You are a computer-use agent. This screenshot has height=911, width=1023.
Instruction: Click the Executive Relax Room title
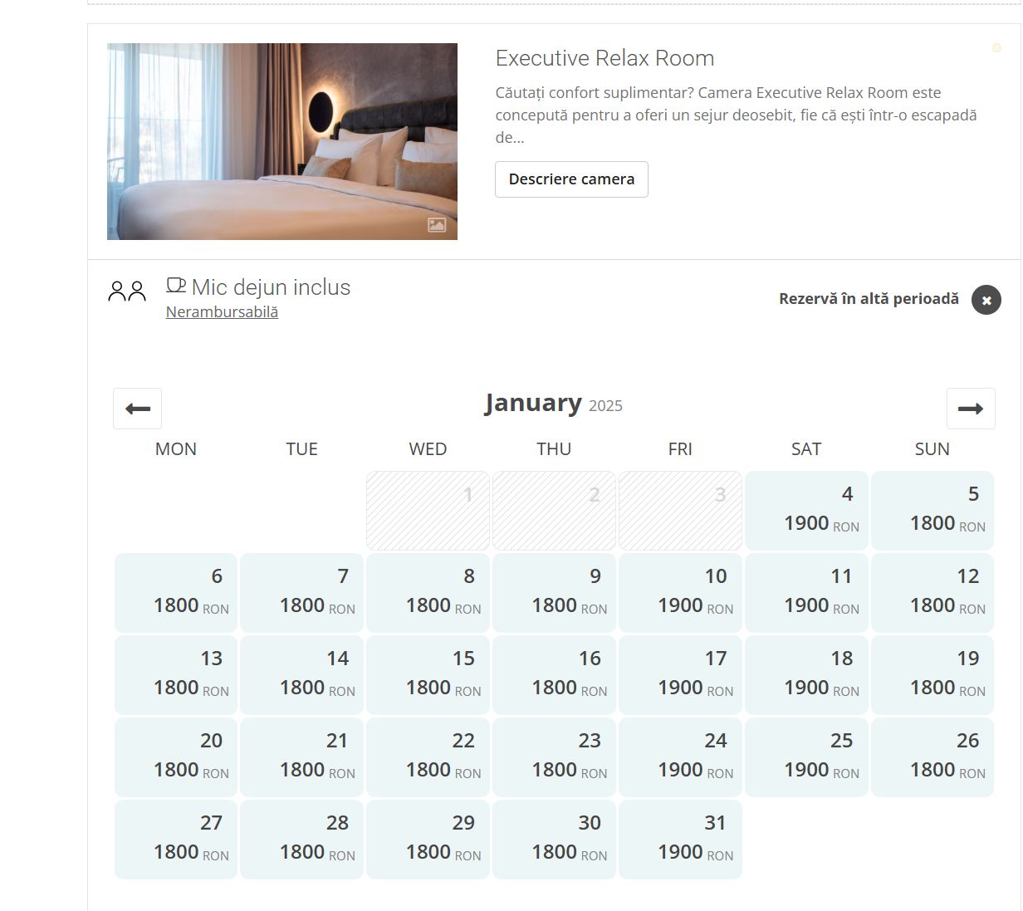[x=604, y=58]
